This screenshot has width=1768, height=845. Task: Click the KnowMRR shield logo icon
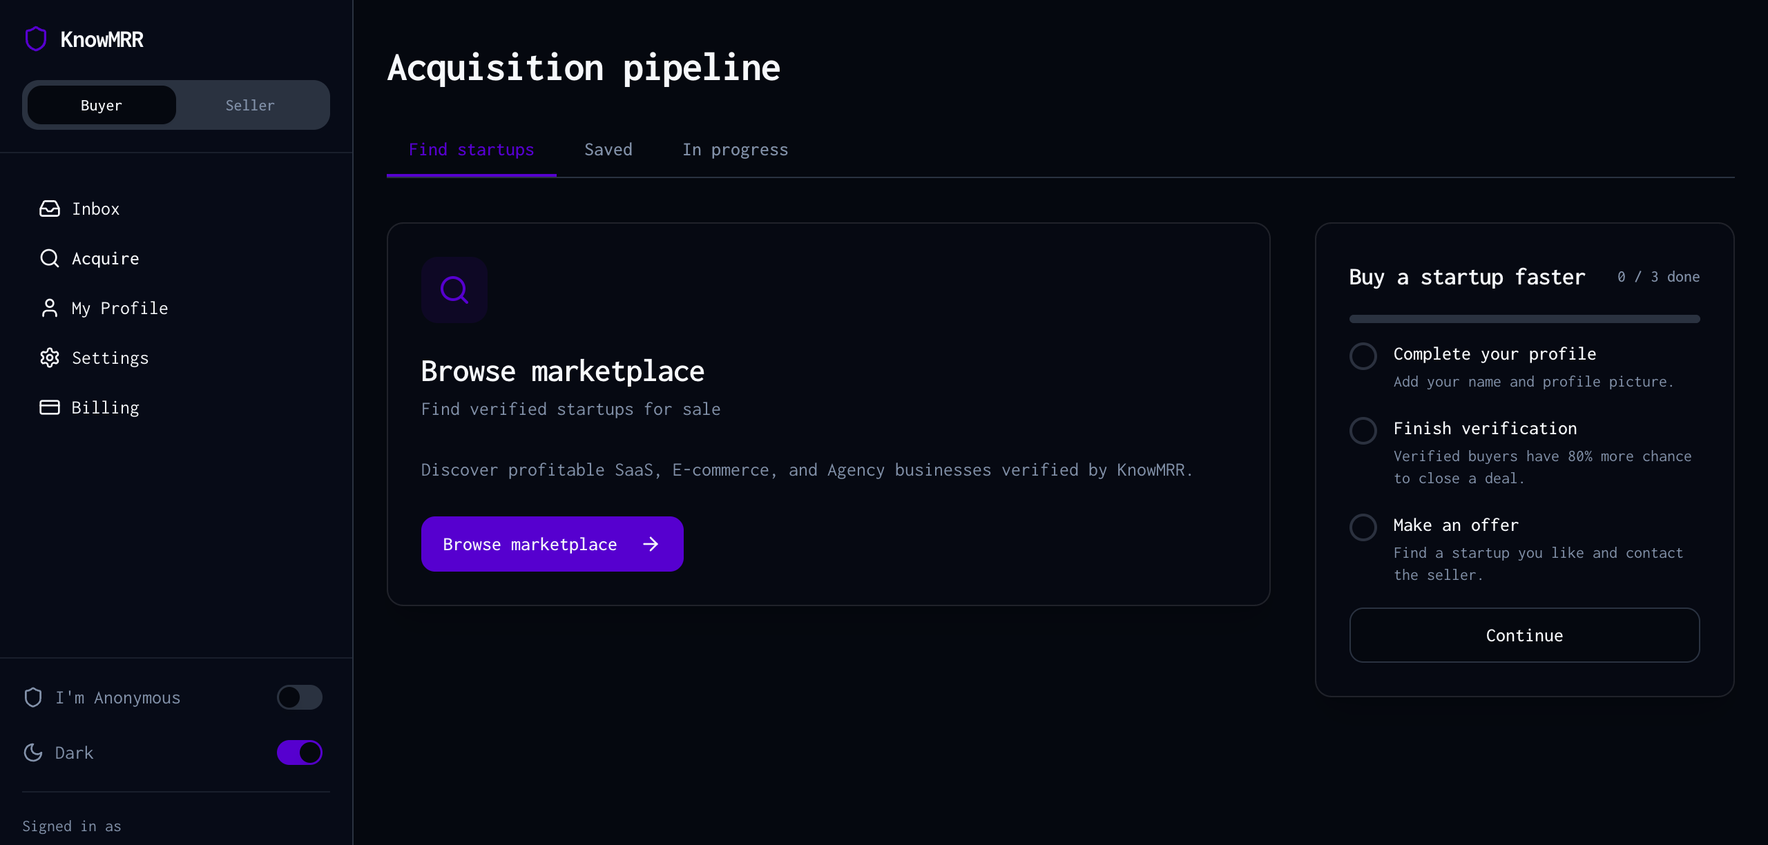click(36, 39)
